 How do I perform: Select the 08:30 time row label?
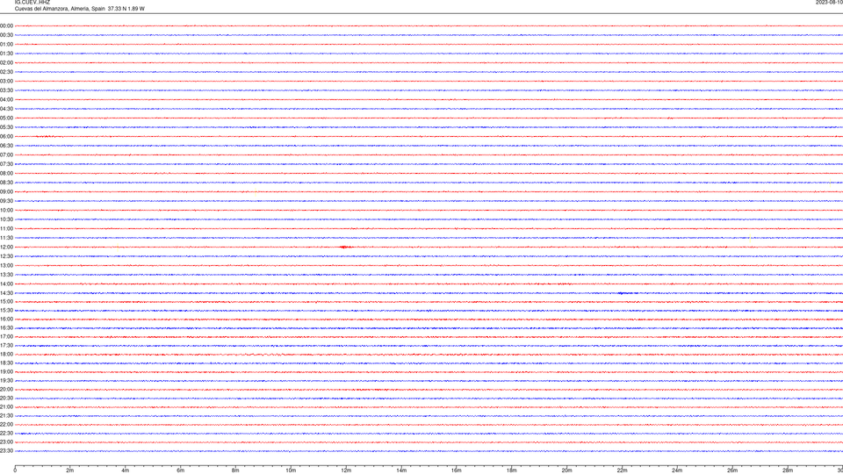tap(6, 183)
